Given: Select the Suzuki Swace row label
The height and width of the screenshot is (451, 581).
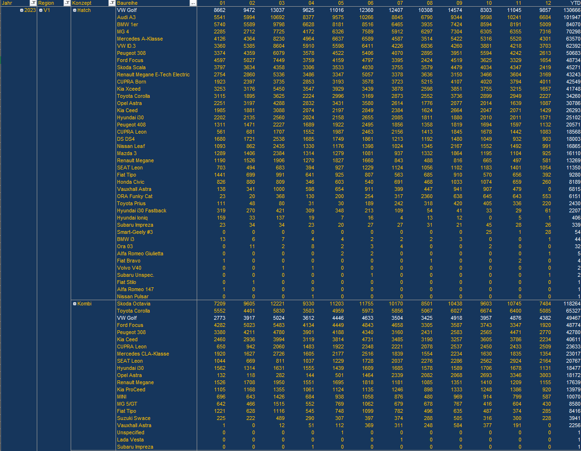Looking at the screenshot, I should [x=134, y=418].
